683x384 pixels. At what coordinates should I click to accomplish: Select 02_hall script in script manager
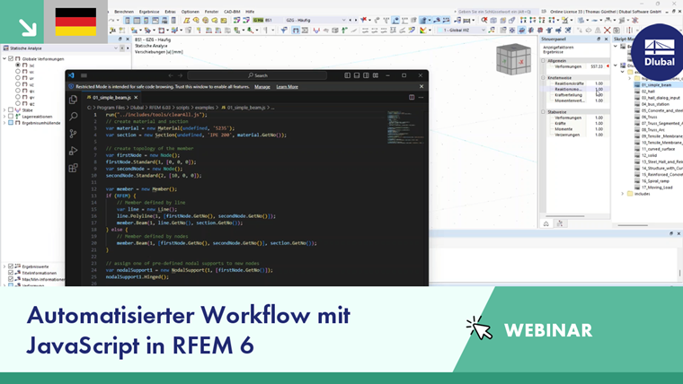648,92
